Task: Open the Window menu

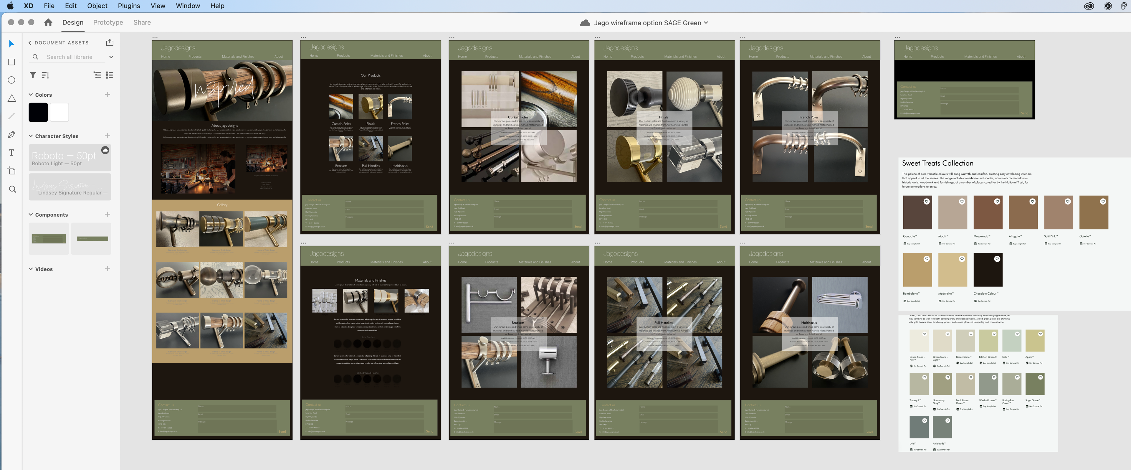Action: (x=188, y=6)
